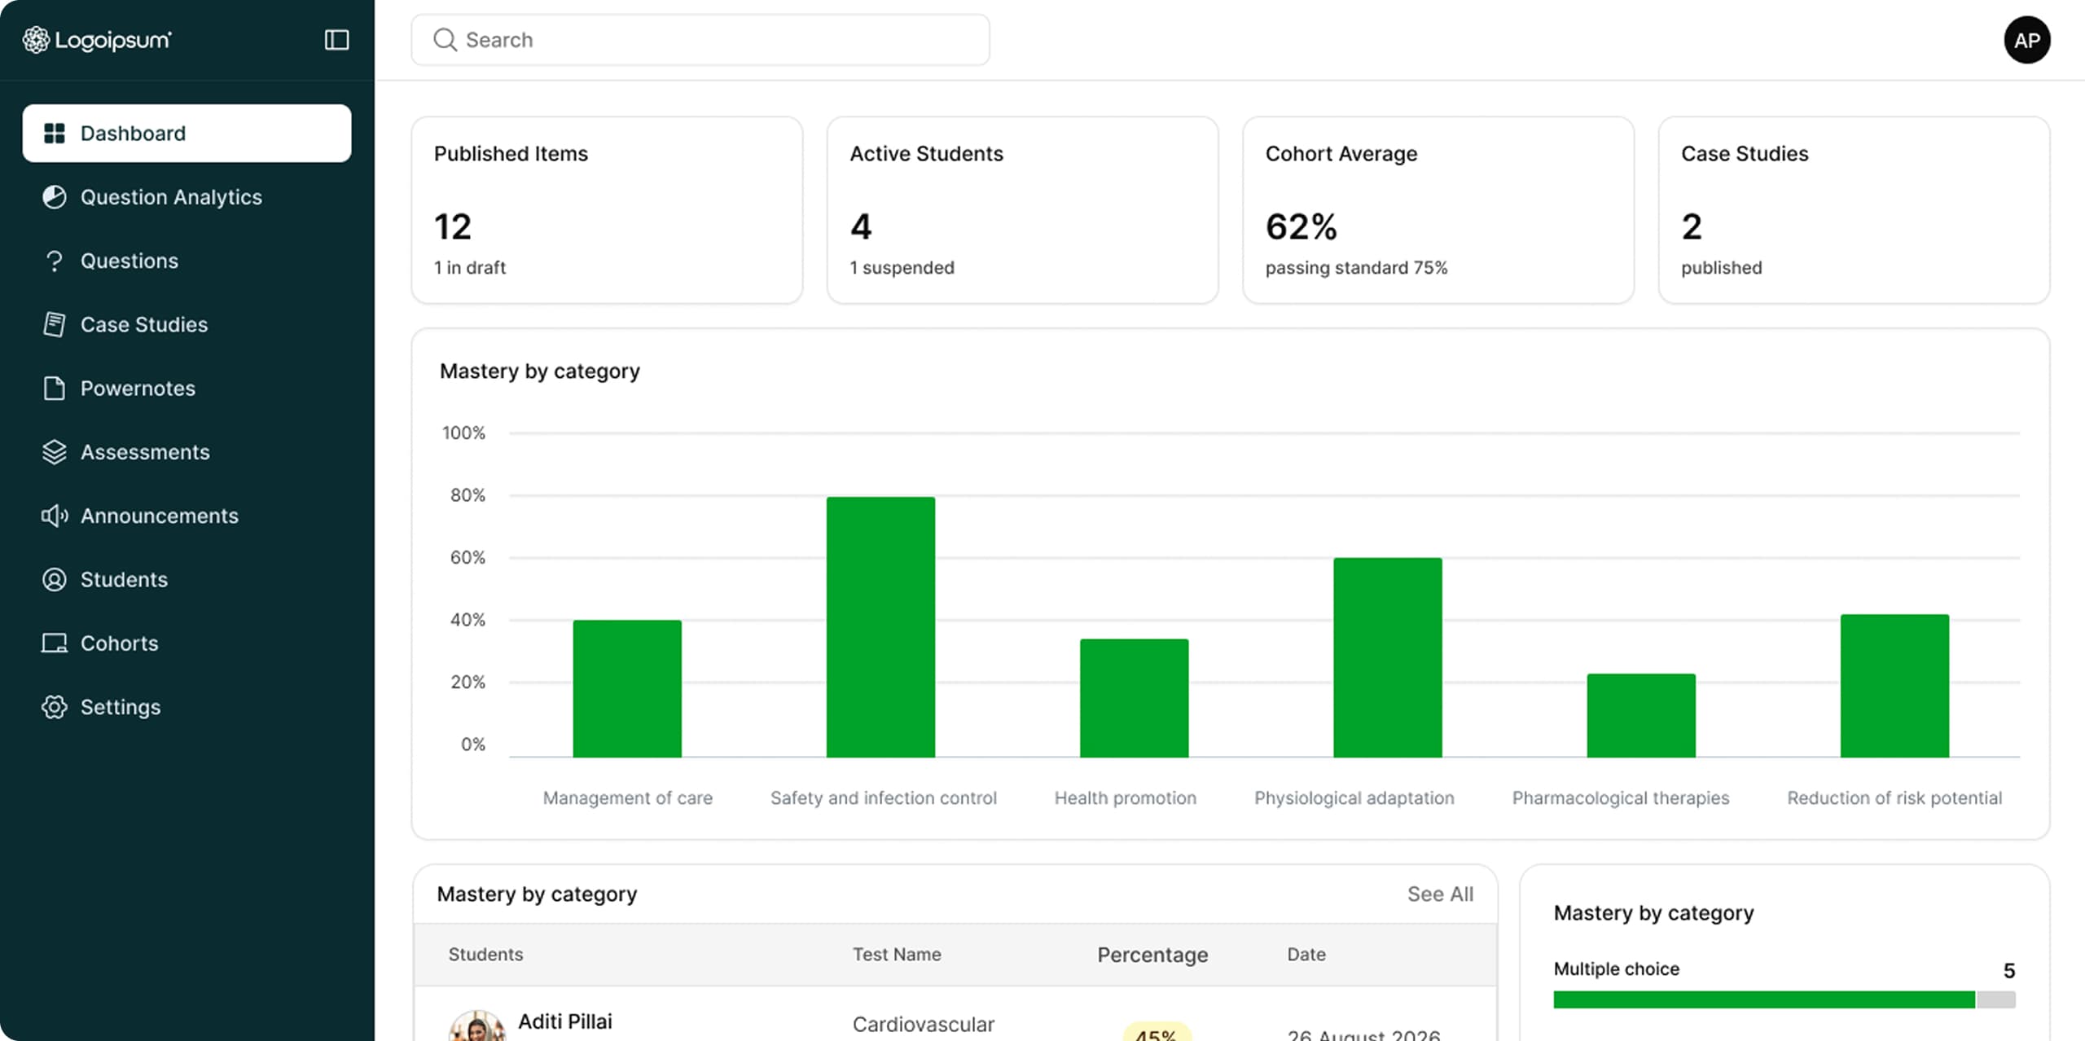Click the Powernotes document icon
2085x1041 pixels.
click(55, 389)
